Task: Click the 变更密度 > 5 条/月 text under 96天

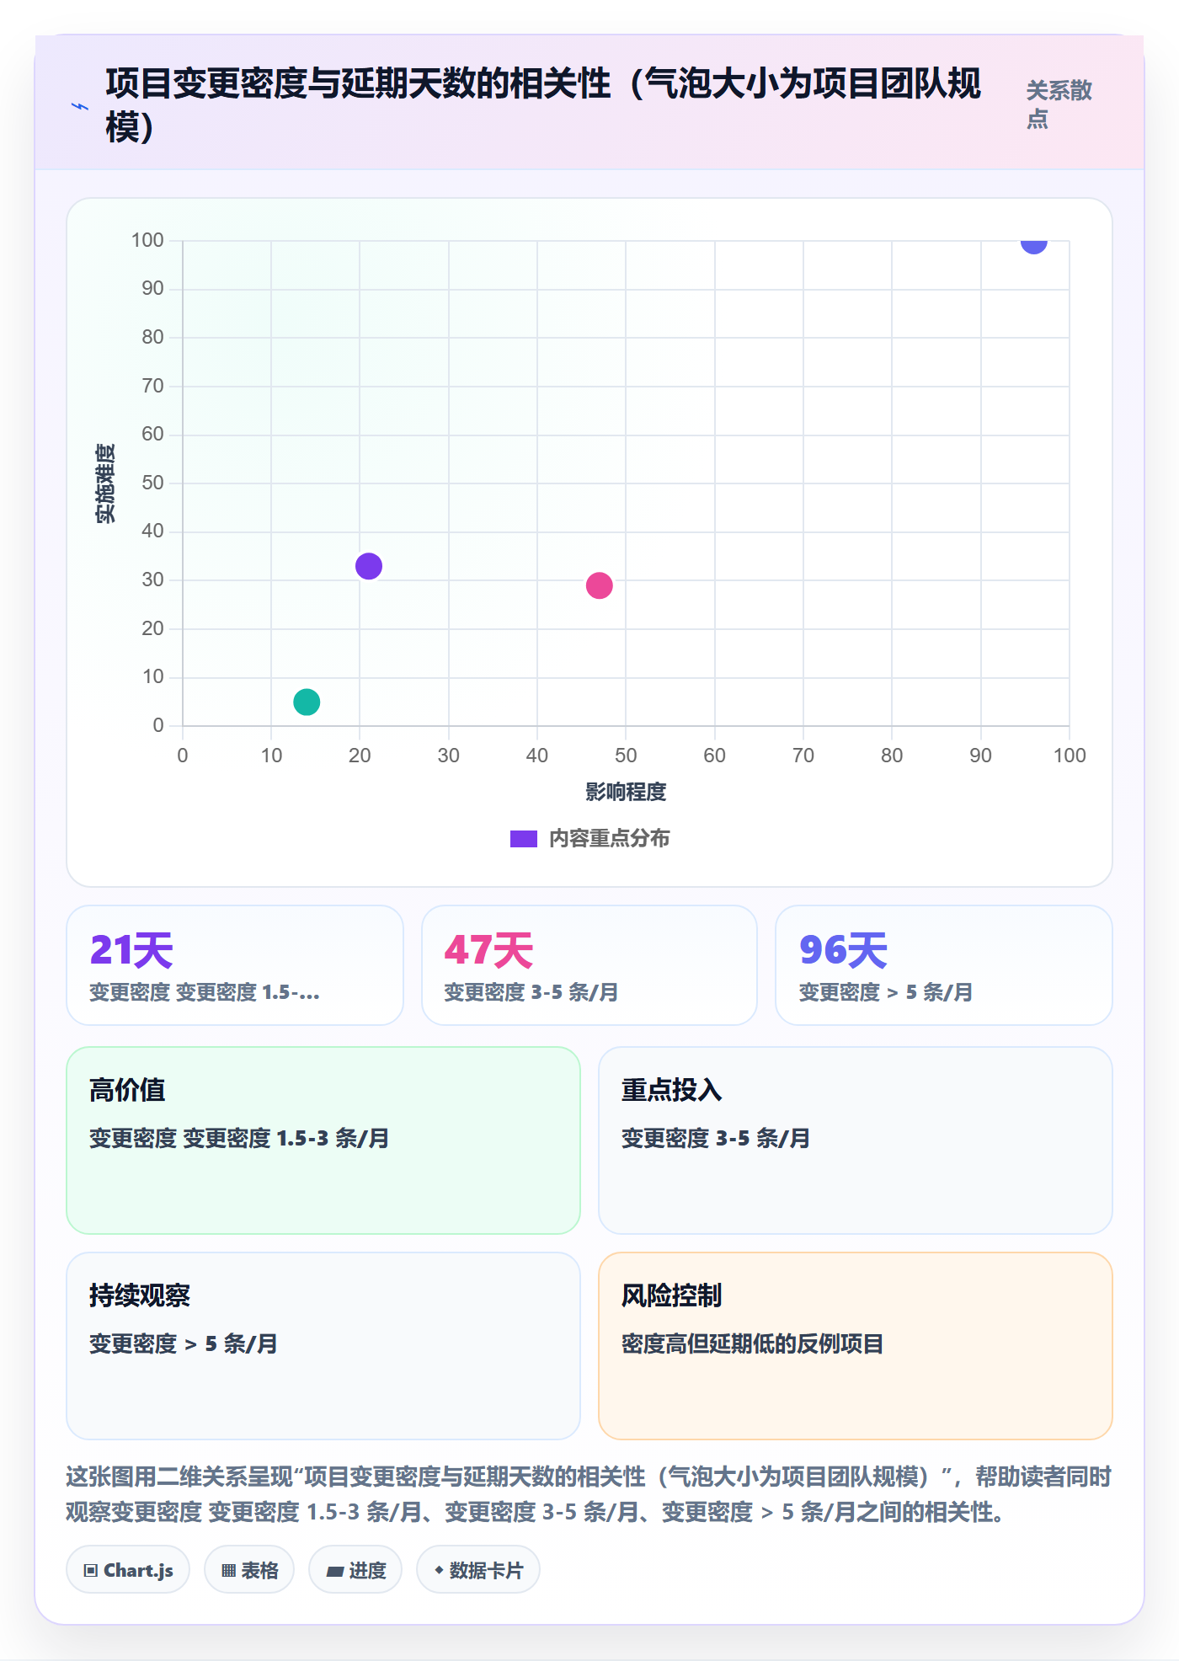Action: 886,992
